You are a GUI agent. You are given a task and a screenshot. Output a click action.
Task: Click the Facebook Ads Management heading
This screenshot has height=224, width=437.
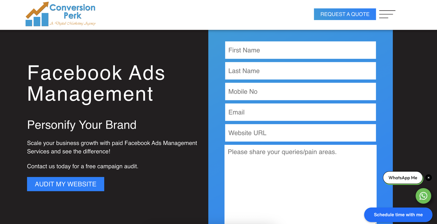(x=96, y=83)
